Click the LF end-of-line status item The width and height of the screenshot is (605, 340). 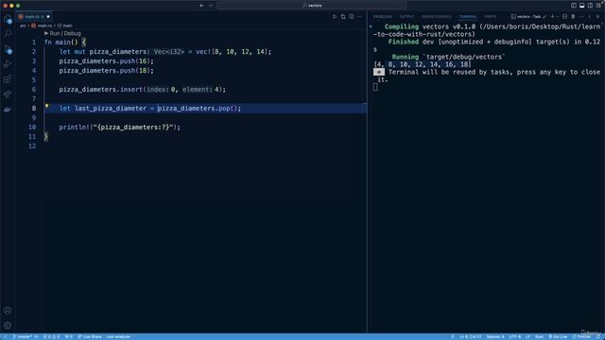point(527,336)
